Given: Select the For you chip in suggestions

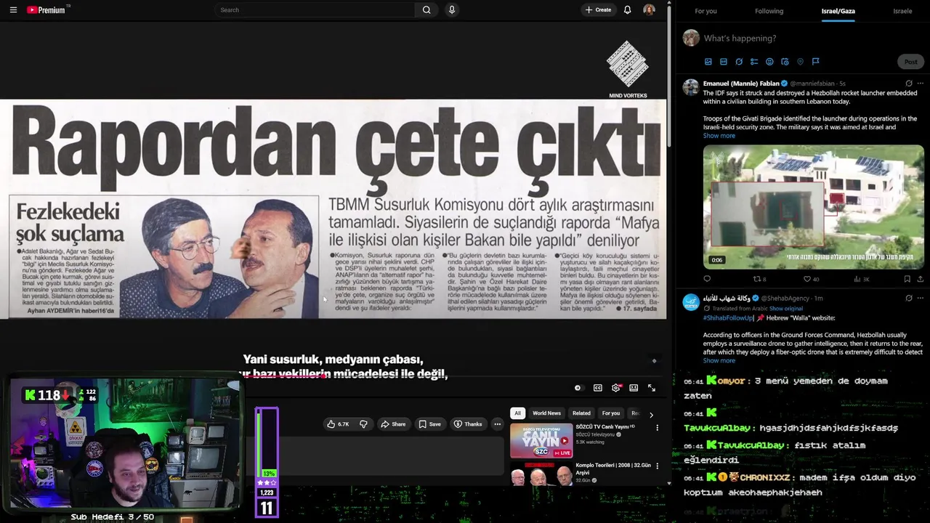Looking at the screenshot, I should pos(611,413).
